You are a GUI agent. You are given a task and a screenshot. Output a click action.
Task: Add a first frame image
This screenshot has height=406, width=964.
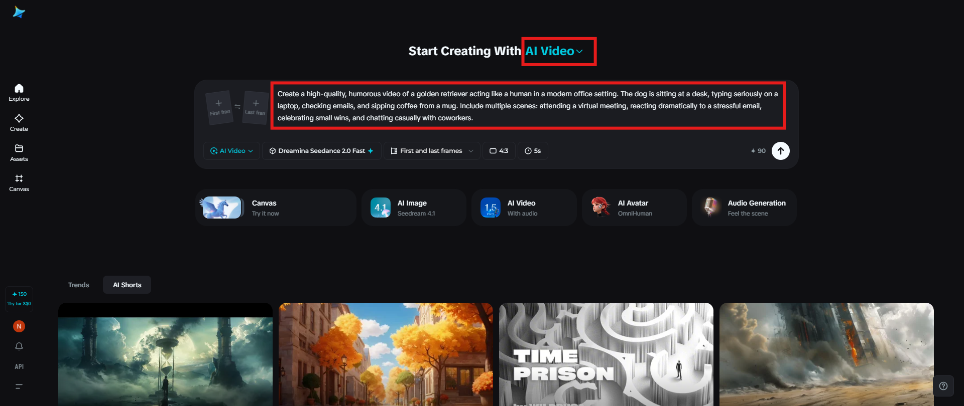click(x=219, y=107)
